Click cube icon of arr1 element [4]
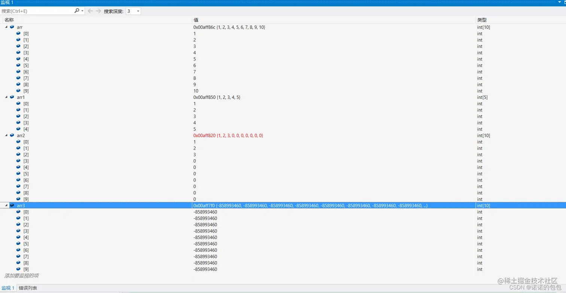The width and height of the screenshot is (566, 293). click(x=18, y=129)
